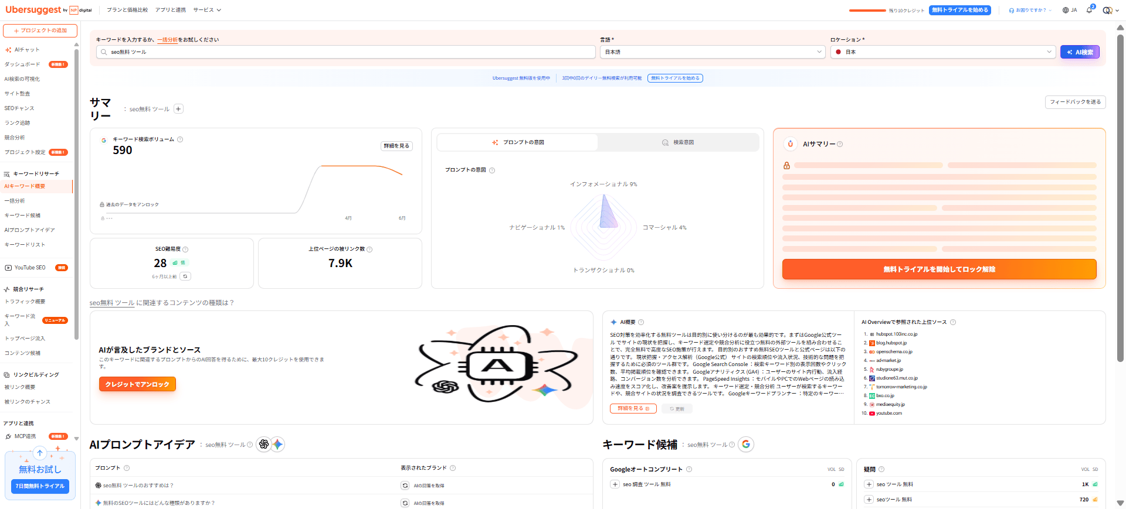The width and height of the screenshot is (1126, 509).
Task: Select the Gemini icon beside AIプロンプトアイデア
Action: [278, 445]
